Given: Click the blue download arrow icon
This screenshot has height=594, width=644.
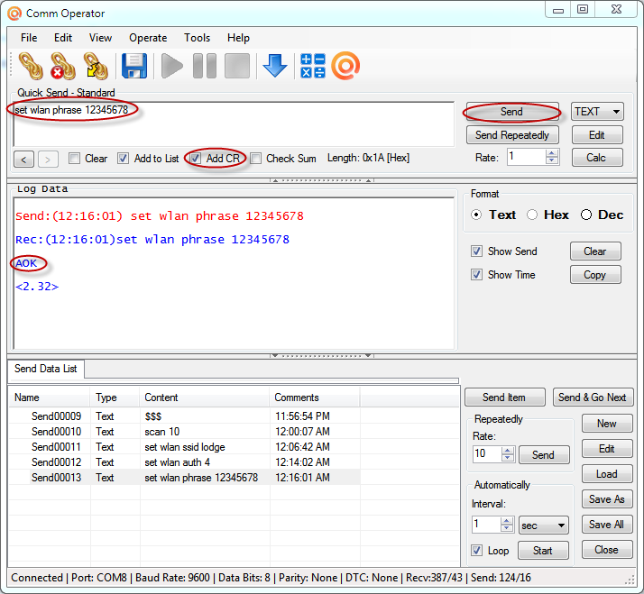Looking at the screenshot, I should (275, 66).
